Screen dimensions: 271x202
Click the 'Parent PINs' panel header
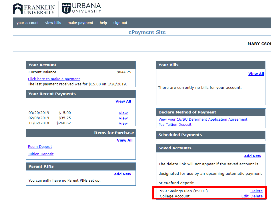pyautogui.click(x=81, y=166)
